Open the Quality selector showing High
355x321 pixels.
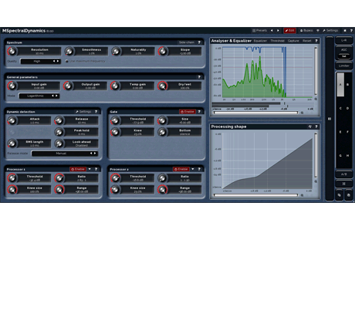point(40,61)
